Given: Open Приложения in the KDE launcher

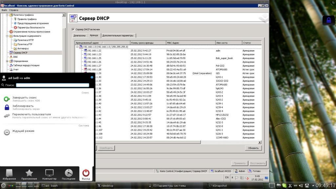Looking at the screenshot, I should tap(29, 175).
